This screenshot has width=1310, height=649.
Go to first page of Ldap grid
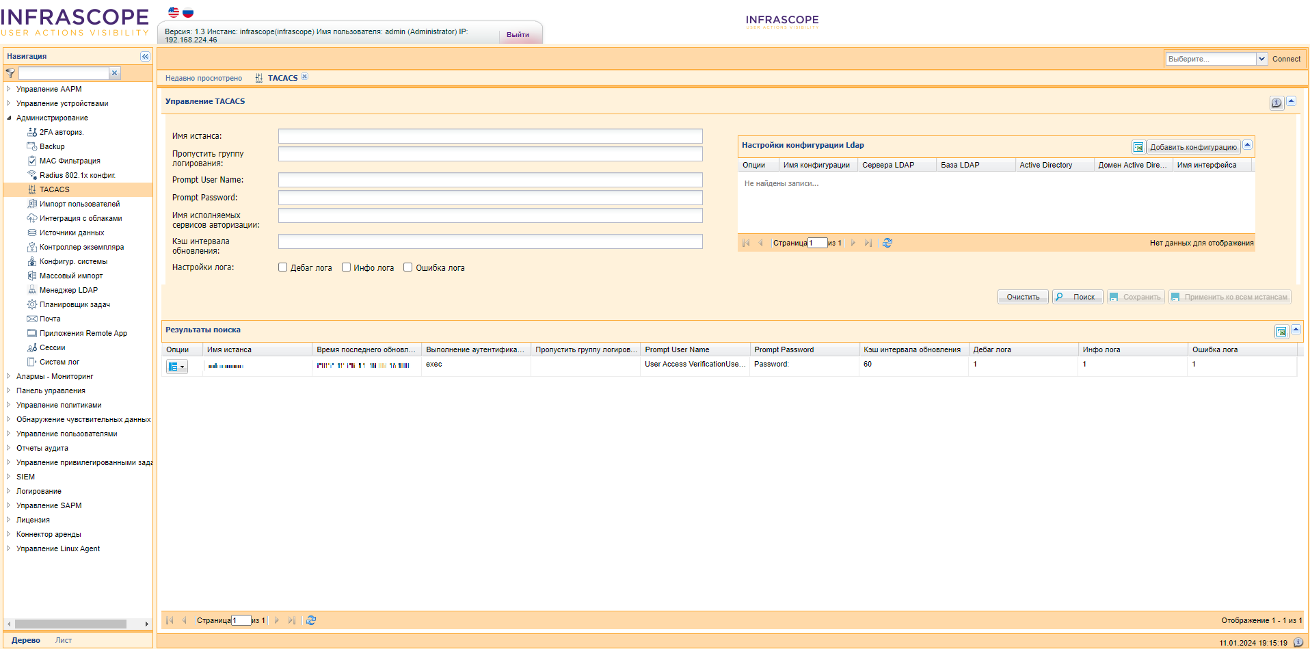coord(746,243)
